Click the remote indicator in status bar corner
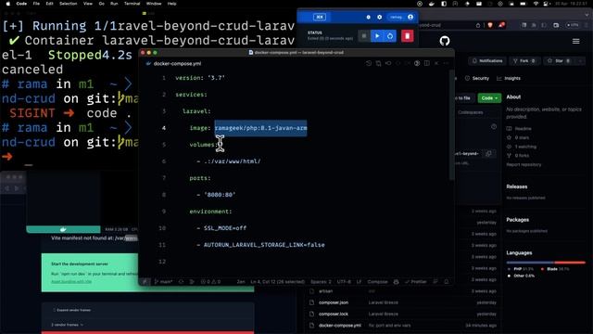The width and height of the screenshot is (593, 334). pyautogui.click(x=145, y=282)
